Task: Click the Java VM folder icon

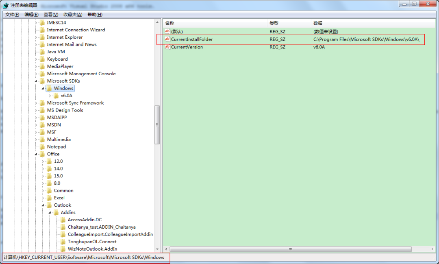Action: 42,52
